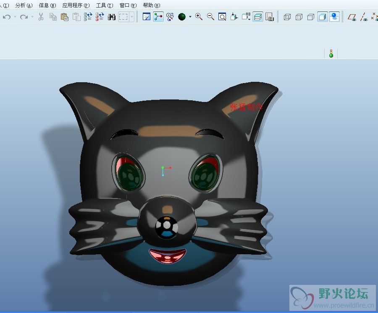Open the 分析(A) menu
Viewport: 378px width, 313px height.
tap(24, 5)
